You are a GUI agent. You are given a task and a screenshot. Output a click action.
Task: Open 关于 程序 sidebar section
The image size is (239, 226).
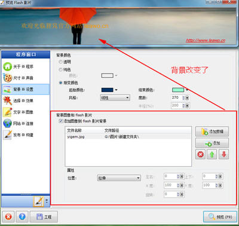(x=26, y=66)
